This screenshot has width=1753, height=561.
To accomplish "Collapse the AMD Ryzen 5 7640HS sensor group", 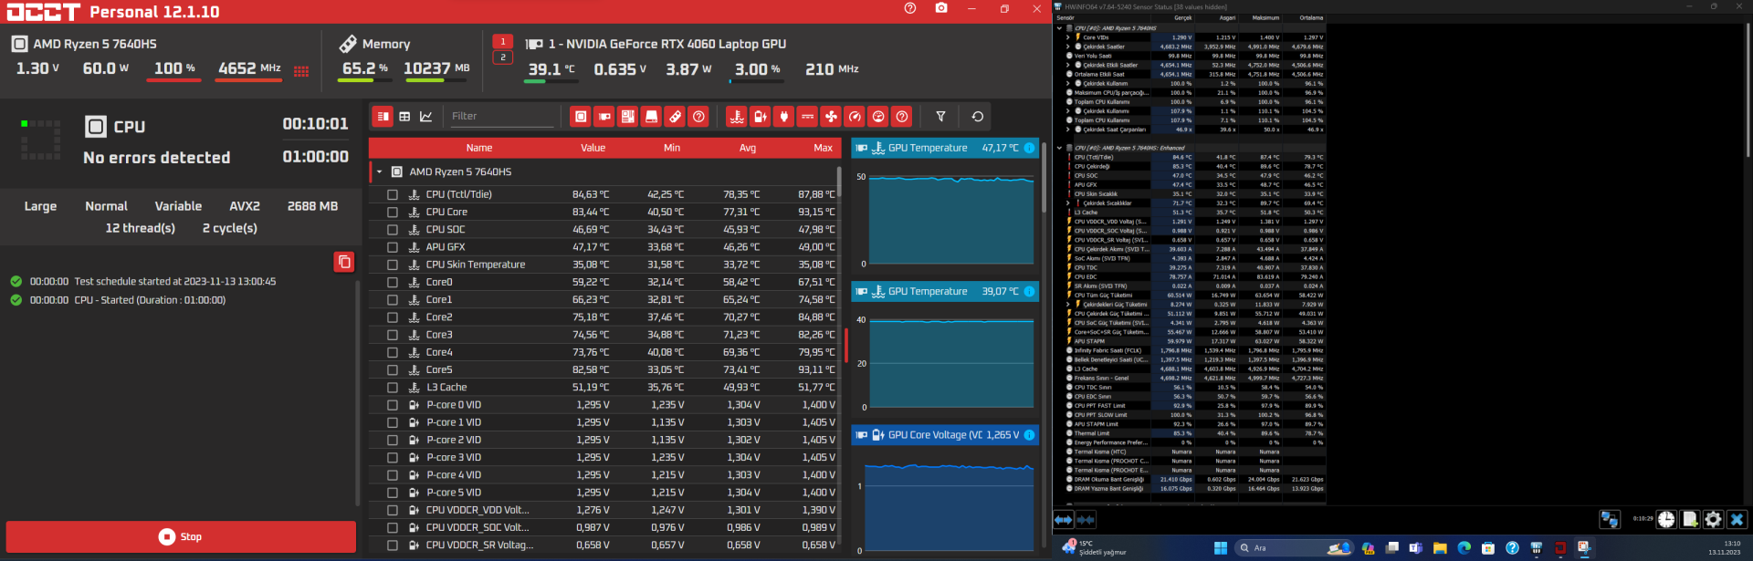I will click(x=379, y=171).
